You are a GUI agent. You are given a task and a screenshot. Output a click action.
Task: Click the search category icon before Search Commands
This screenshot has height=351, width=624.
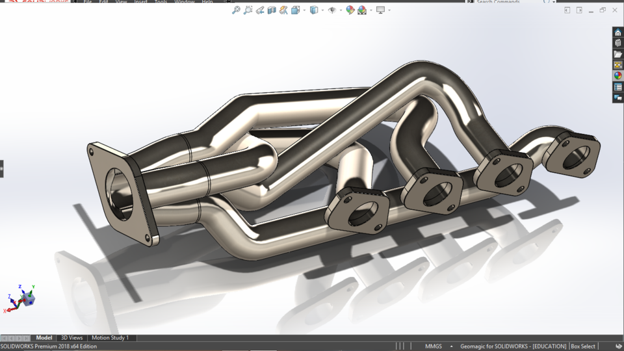[471, 1]
